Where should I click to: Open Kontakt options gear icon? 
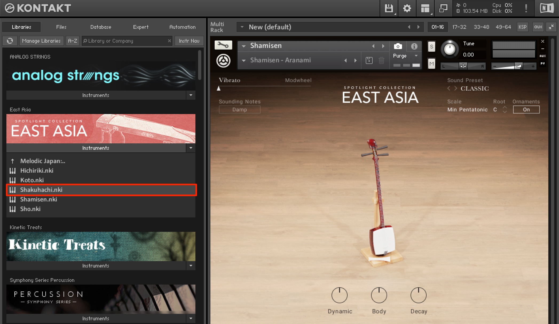pos(407,8)
